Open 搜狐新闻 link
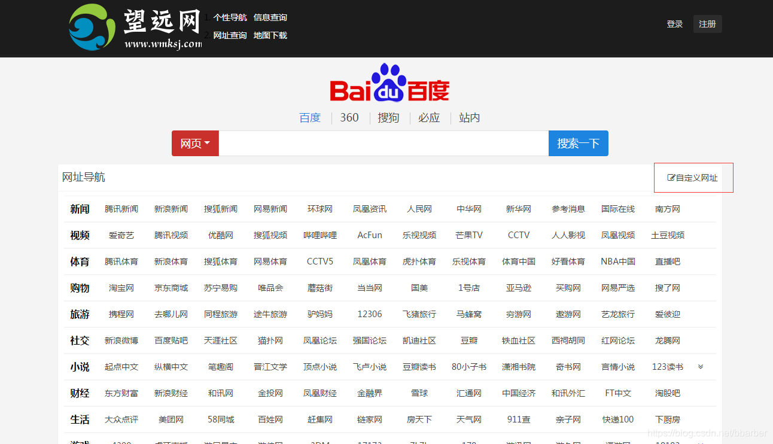773x444 pixels. tap(221, 209)
